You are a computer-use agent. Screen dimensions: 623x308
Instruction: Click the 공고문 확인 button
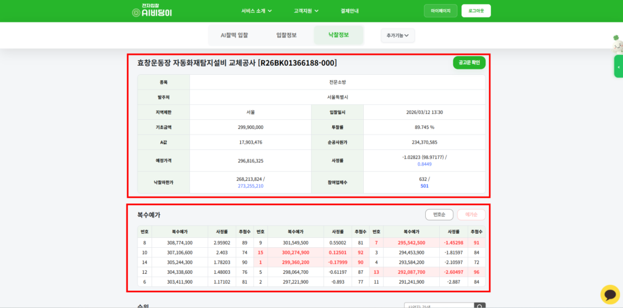(x=469, y=62)
